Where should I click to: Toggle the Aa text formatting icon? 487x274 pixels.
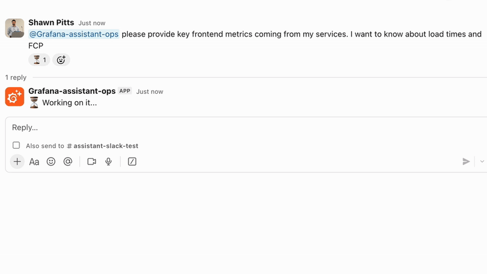coord(34,161)
